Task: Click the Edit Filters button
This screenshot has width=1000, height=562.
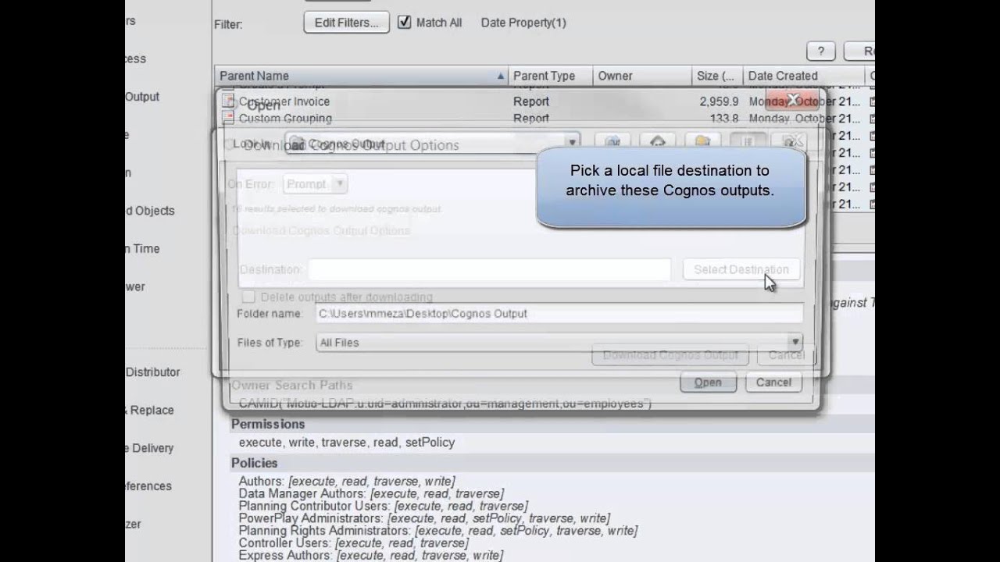Action: [x=346, y=23]
